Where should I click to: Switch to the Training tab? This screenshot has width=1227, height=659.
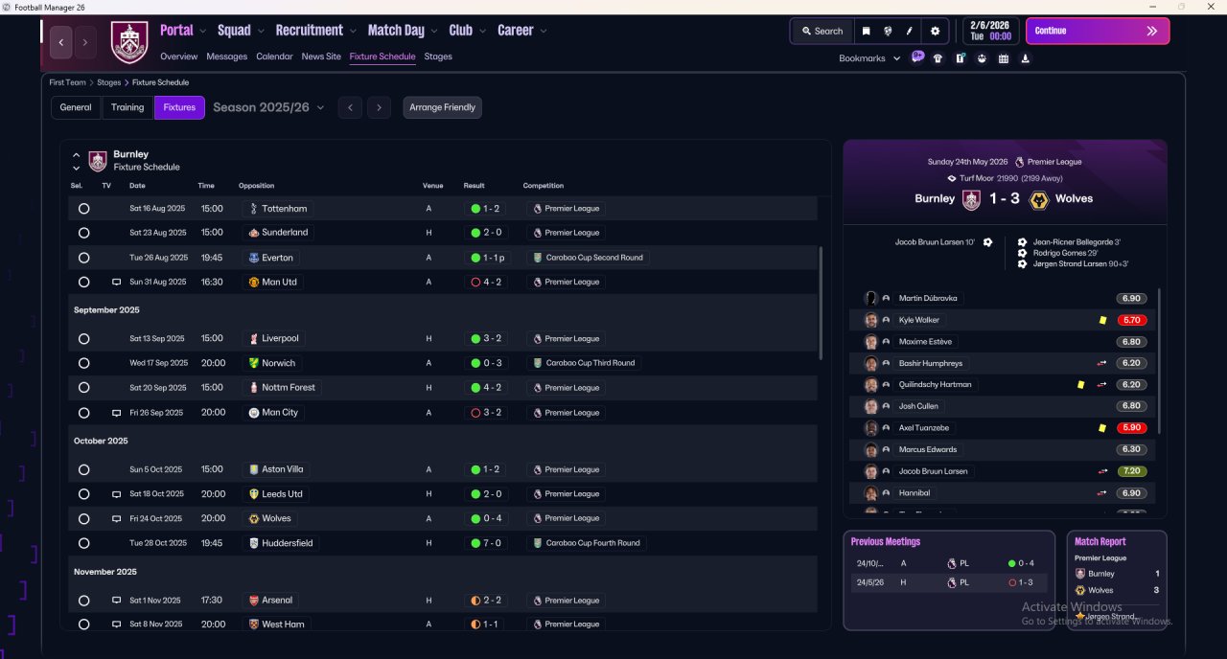(127, 107)
